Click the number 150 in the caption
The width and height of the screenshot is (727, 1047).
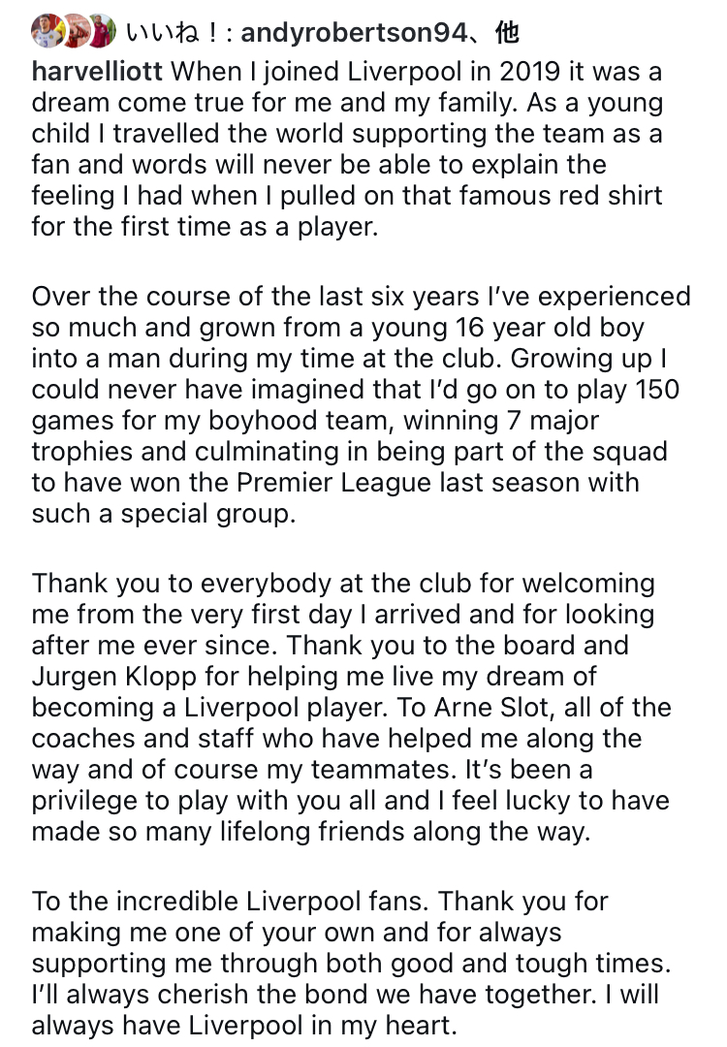[657, 390]
